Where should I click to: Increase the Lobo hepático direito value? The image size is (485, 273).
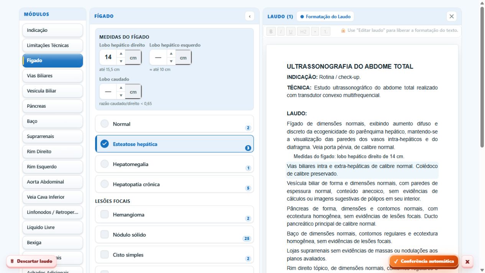[121, 54]
